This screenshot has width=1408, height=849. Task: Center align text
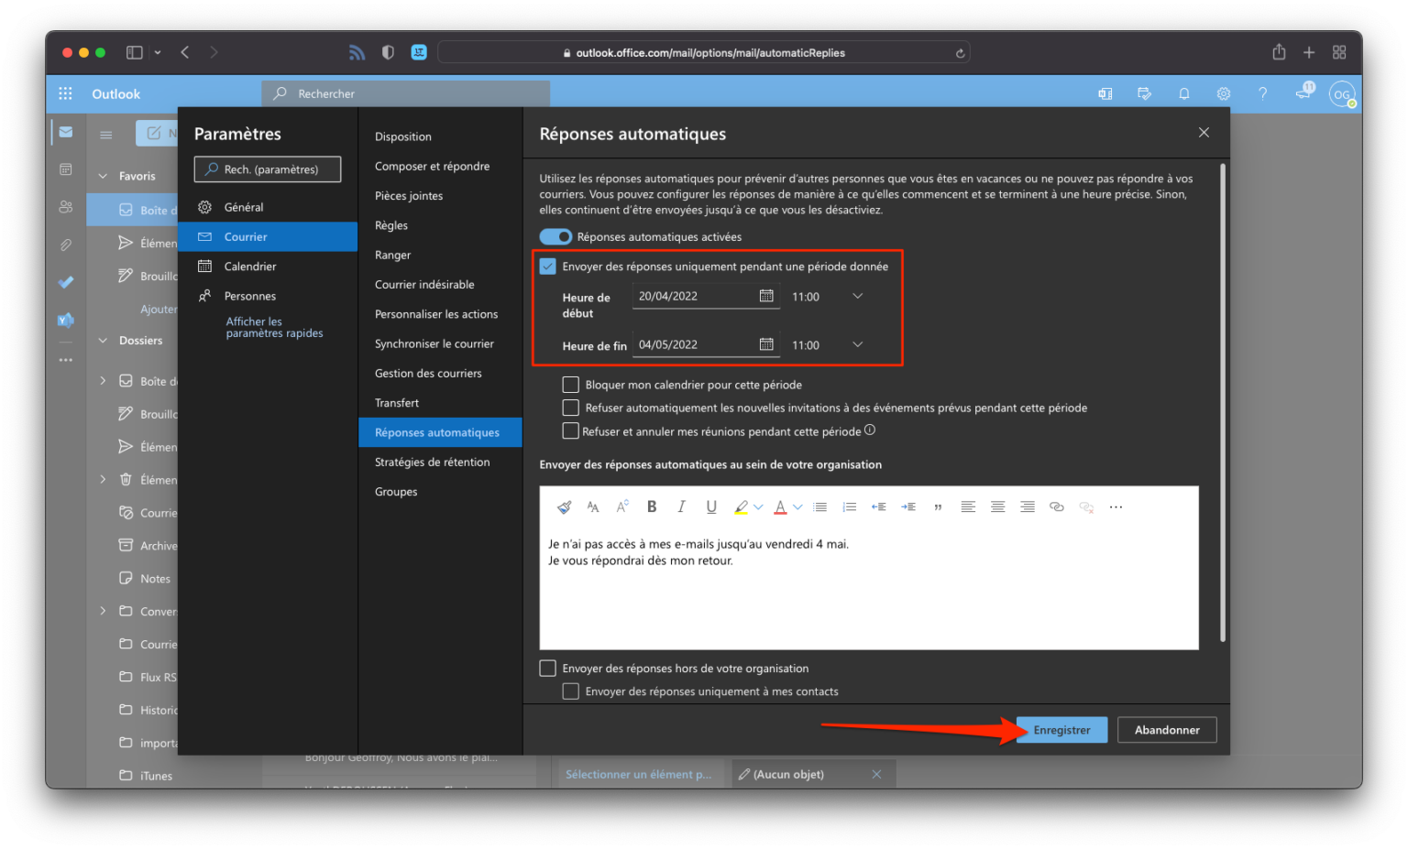point(997,506)
